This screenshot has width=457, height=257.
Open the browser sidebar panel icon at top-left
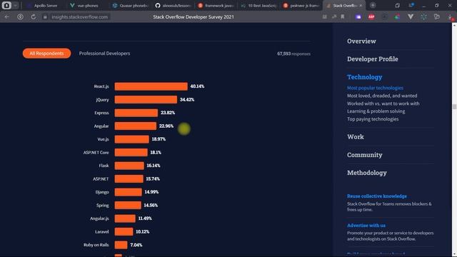[6, 5]
